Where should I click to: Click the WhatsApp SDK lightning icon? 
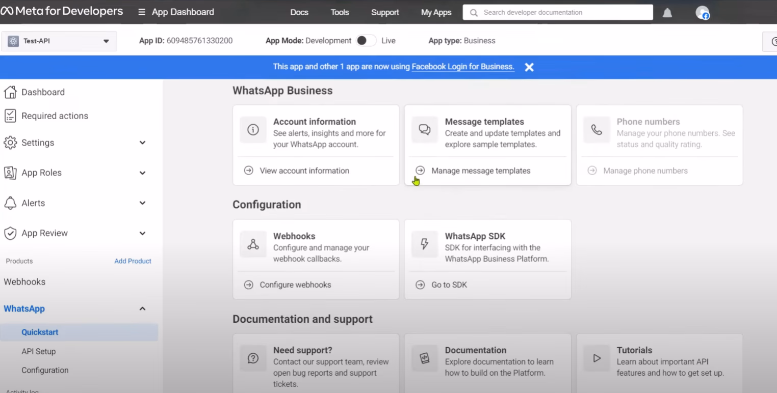pyautogui.click(x=424, y=244)
